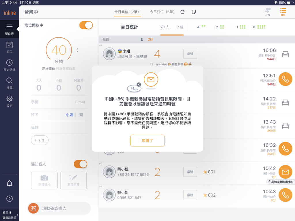The width and height of the screenshot is (295, 221).
Task: Switch to 今日訂位 tab
Action: pyautogui.click(x=162, y=12)
